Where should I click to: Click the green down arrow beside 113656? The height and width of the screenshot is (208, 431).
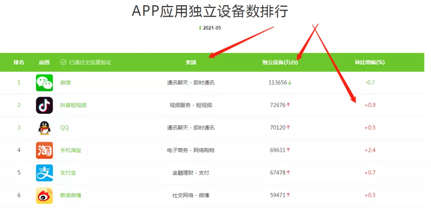pyautogui.click(x=289, y=83)
